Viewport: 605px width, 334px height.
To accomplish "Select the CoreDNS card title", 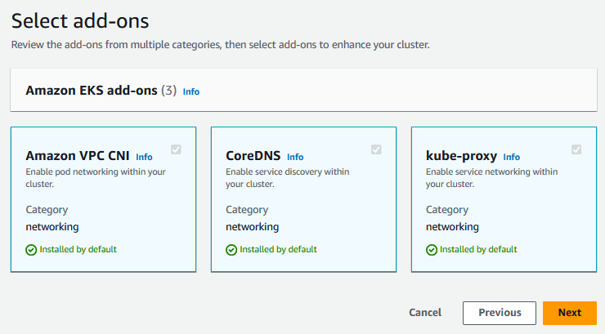I will (x=253, y=156).
